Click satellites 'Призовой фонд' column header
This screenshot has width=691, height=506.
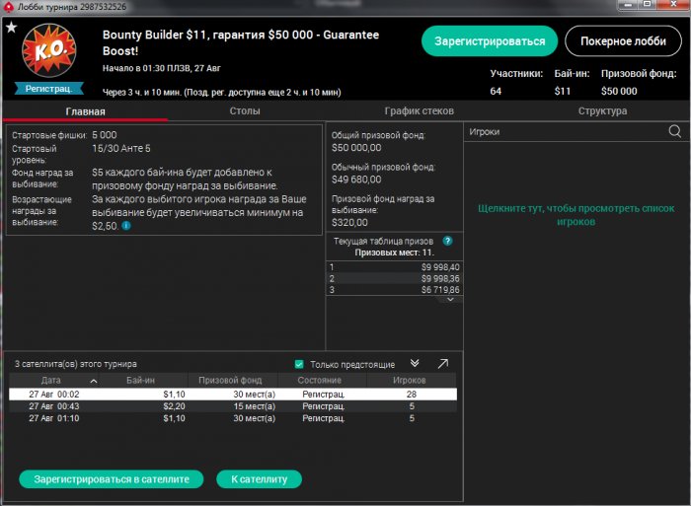coord(230,381)
